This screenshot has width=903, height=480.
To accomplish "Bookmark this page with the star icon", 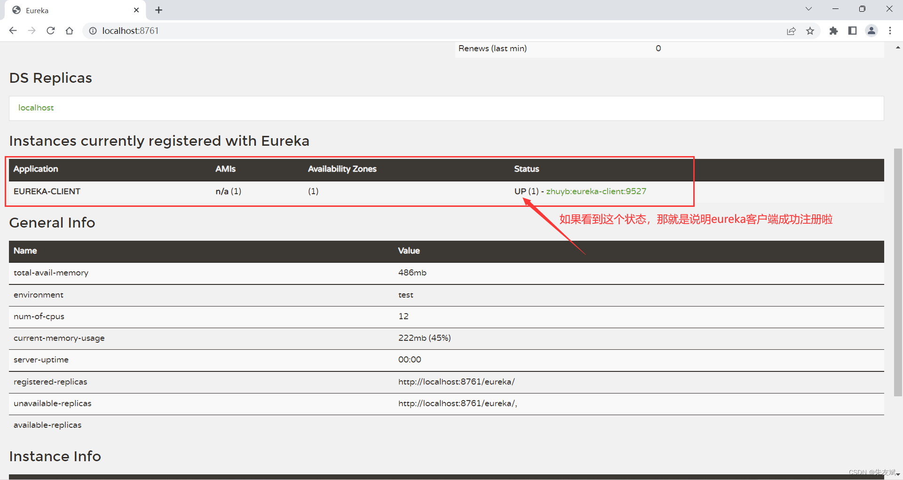I will coord(810,31).
